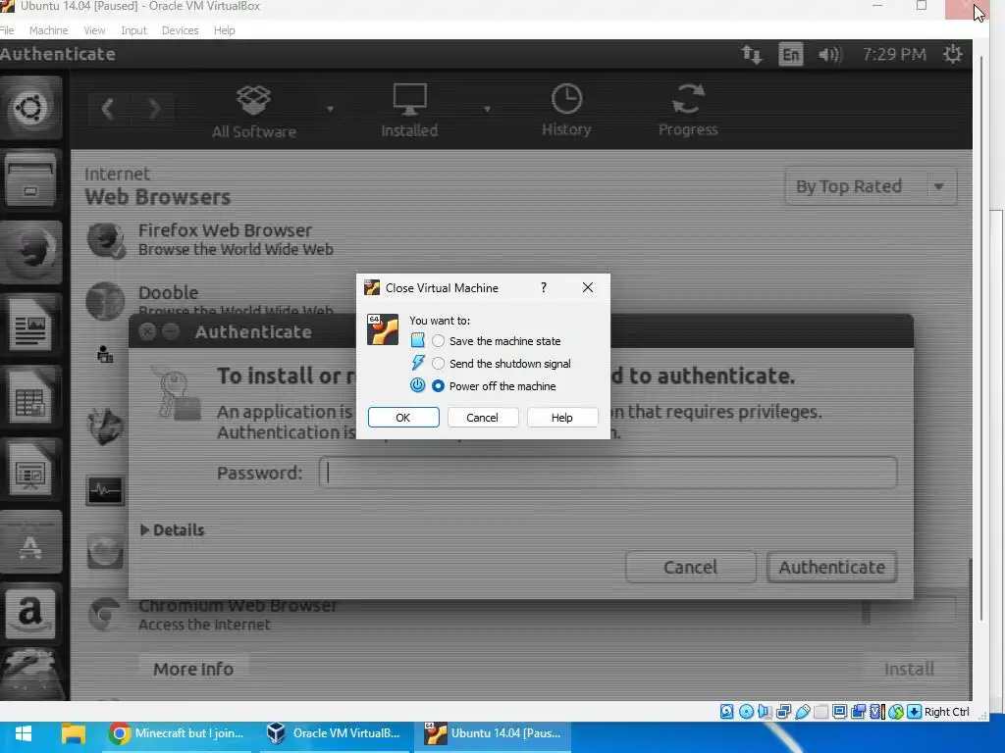Open the File menu in VirtualBox

[x=7, y=30]
